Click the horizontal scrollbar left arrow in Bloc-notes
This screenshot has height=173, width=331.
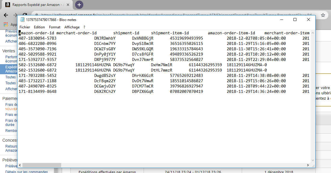[20, 165]
